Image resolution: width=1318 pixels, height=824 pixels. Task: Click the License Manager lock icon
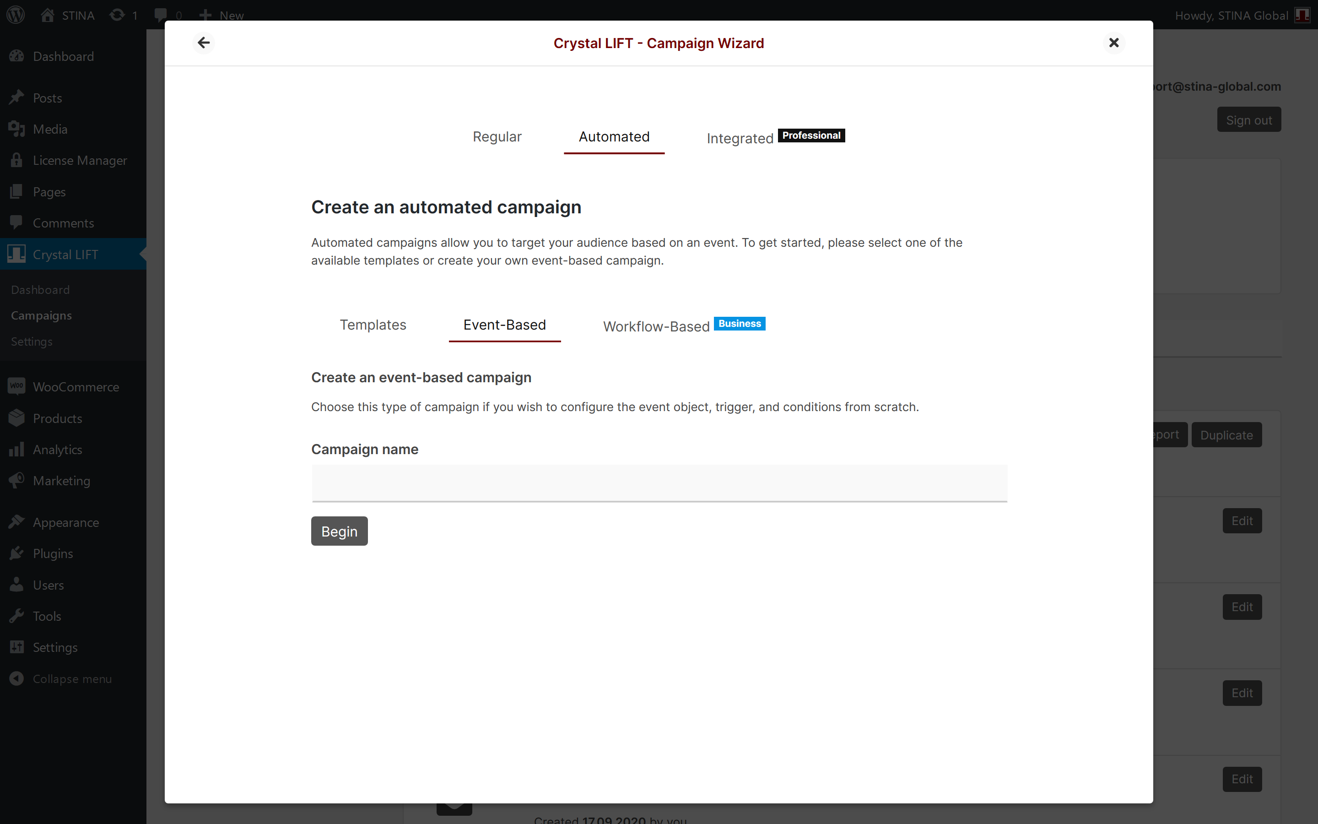click(16, 160)
